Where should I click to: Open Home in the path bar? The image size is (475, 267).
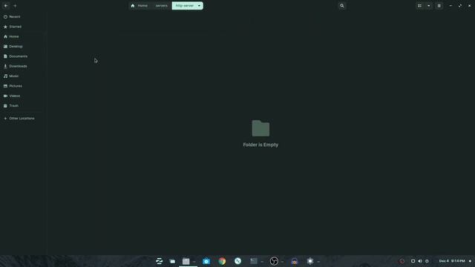point(140,6)
